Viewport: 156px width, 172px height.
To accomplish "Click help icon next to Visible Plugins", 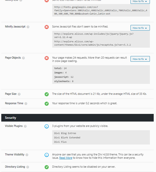I will 25,126.
